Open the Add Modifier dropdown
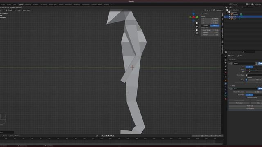The width and height of the screenshot is (262, 147). tap(233, 60)
